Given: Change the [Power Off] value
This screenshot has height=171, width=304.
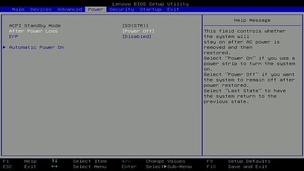Looking at the screenshot, I should pos(138,31).
